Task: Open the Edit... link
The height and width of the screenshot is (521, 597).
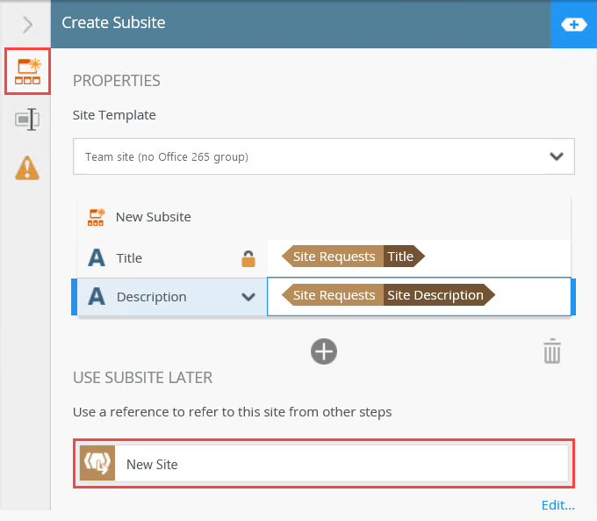Action: [557, 505]
